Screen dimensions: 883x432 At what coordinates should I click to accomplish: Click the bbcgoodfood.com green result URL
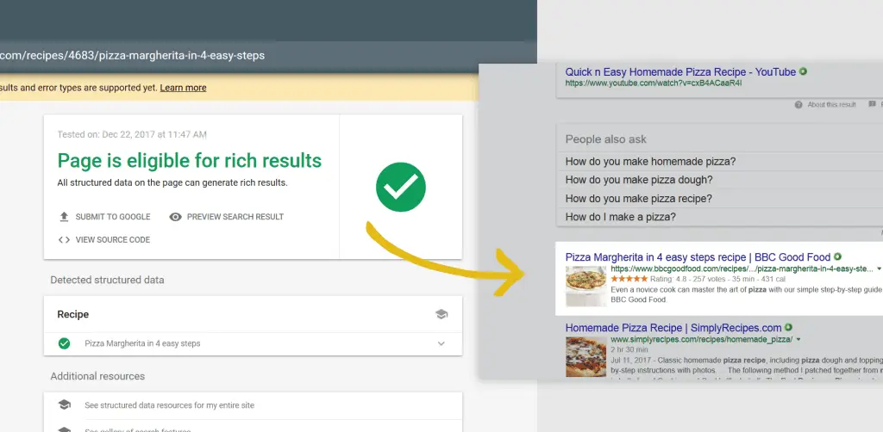(742, 269)
